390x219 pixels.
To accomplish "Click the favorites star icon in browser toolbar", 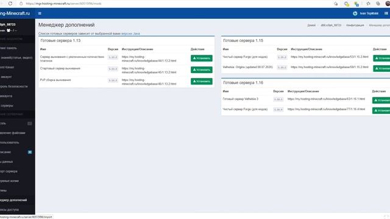I will [368, 4].
